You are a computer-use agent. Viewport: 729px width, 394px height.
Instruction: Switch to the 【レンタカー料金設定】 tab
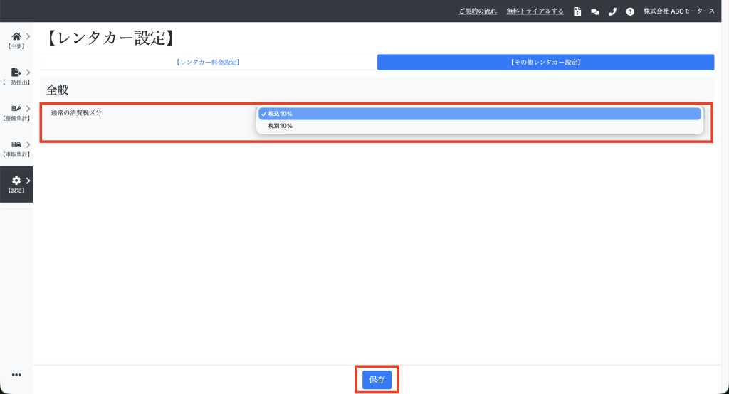coord(208,63)
